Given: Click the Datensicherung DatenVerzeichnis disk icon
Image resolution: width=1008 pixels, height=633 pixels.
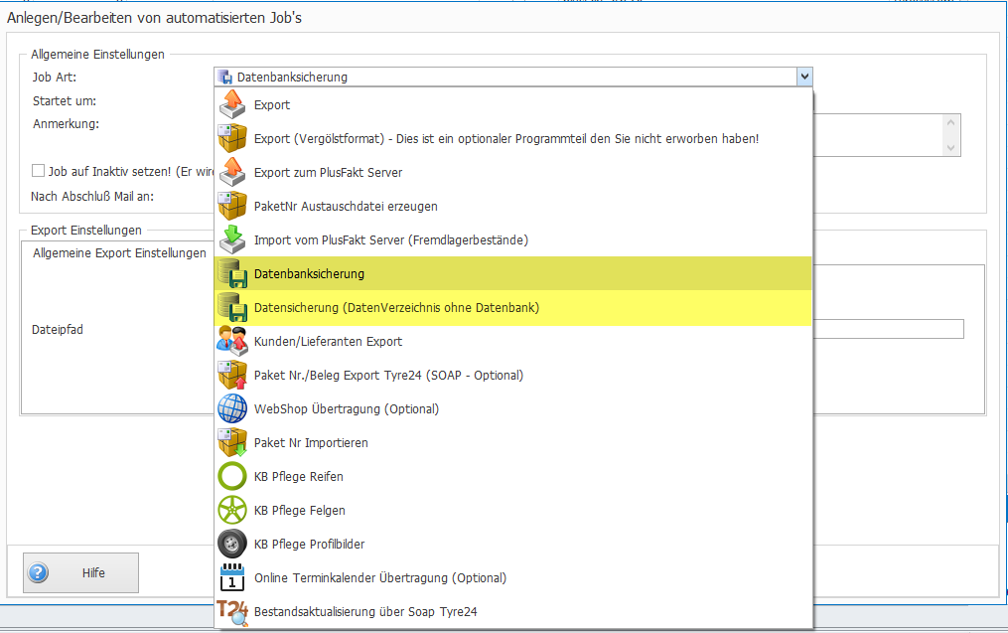Looking at the screenshot, I should point(232,307).
